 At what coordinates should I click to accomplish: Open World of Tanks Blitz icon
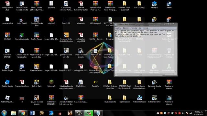point(37,22)
